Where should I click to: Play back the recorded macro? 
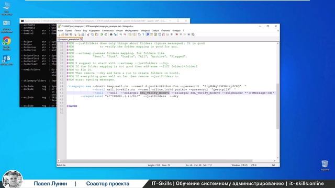(x=185, y=34)
